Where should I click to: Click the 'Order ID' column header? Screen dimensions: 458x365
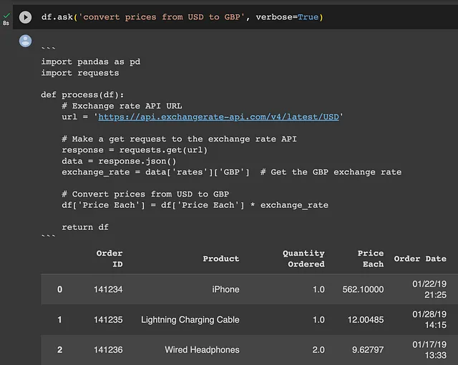pos(109,259)
